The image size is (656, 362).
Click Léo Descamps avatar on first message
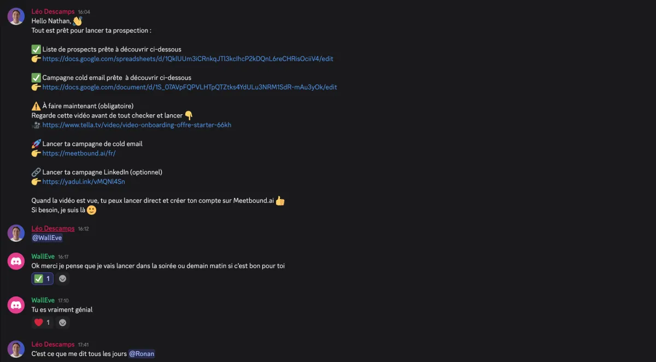point(16,16)
